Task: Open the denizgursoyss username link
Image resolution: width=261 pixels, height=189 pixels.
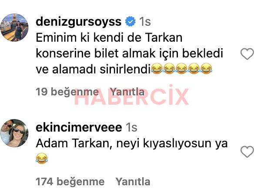Action: click(79, 22)
